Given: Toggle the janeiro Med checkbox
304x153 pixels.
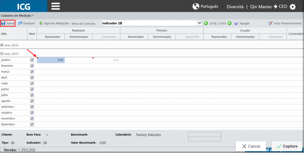Looking at the screenshot, I should [x=32, y=60].
